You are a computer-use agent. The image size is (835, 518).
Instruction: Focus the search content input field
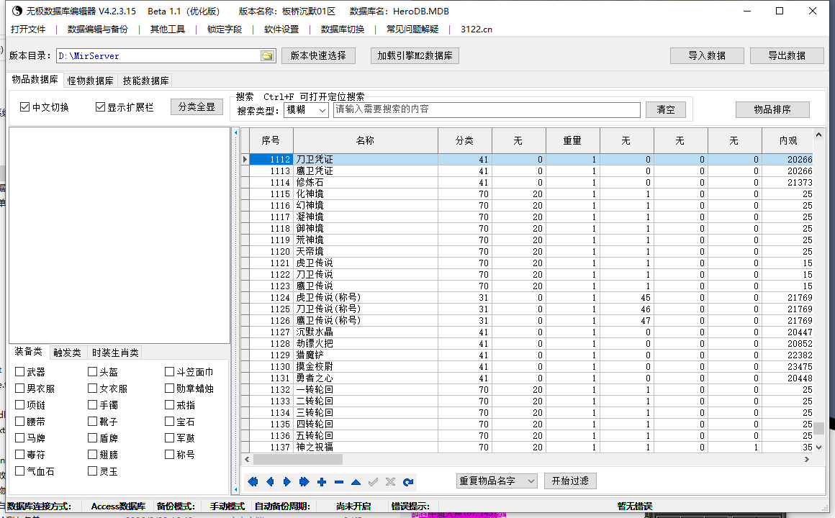pos(487,109)
